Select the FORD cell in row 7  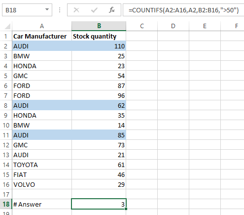click(x=42, y=95)
